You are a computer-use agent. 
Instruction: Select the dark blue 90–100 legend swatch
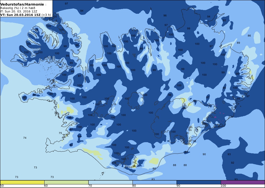click(199, 182)
